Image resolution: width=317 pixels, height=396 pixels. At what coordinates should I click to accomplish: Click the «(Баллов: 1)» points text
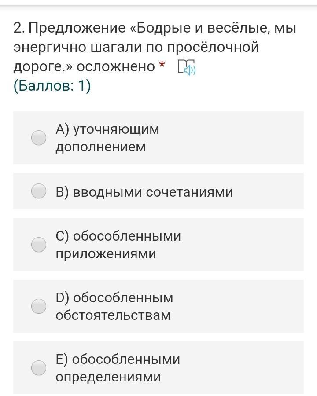coord(52,86)
